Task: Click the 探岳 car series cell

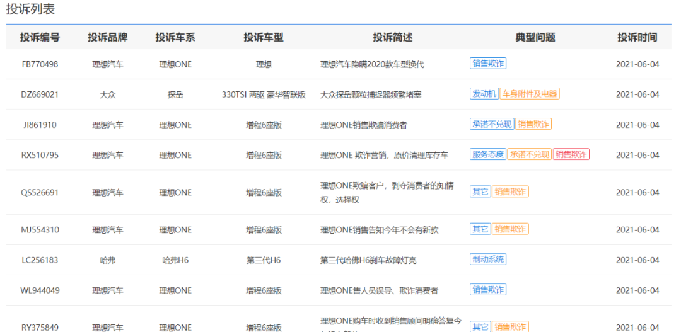Action: 175,94
